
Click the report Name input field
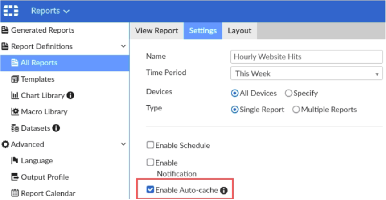click(x=306, y=57)
